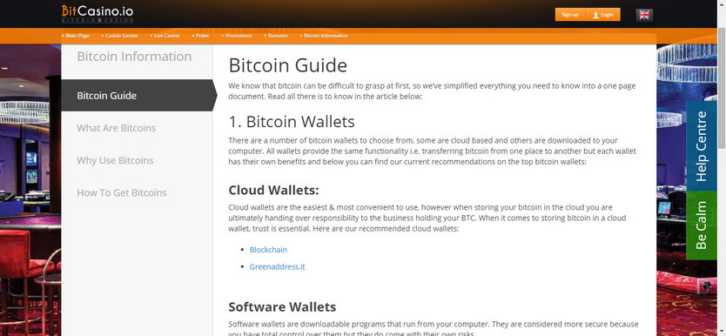Open the Greenaddress.it wallet link
The image size is (726, 336).
click(277, 266)
